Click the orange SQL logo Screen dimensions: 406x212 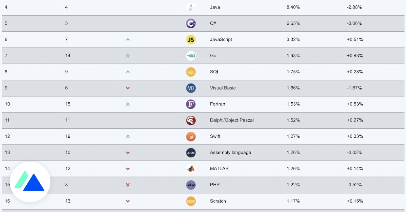tap(191, 72)
